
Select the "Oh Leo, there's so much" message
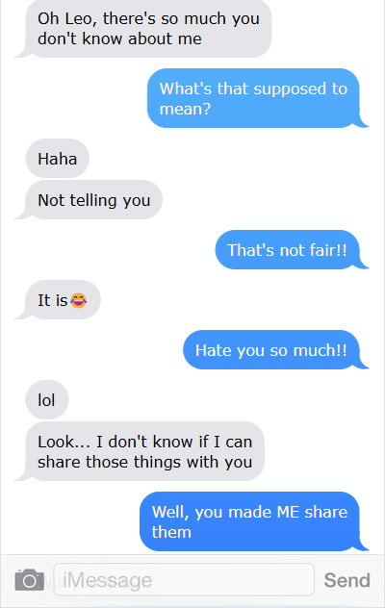(x=148, y=29)
